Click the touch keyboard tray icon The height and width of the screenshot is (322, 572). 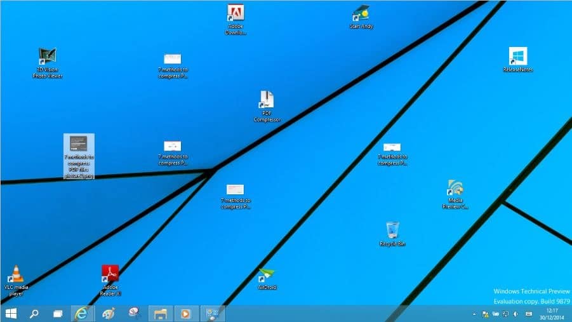(529, 314)
